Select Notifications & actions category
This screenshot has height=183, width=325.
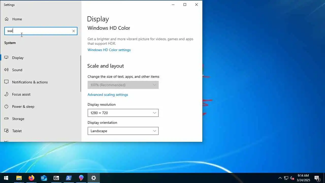[41, 82]
